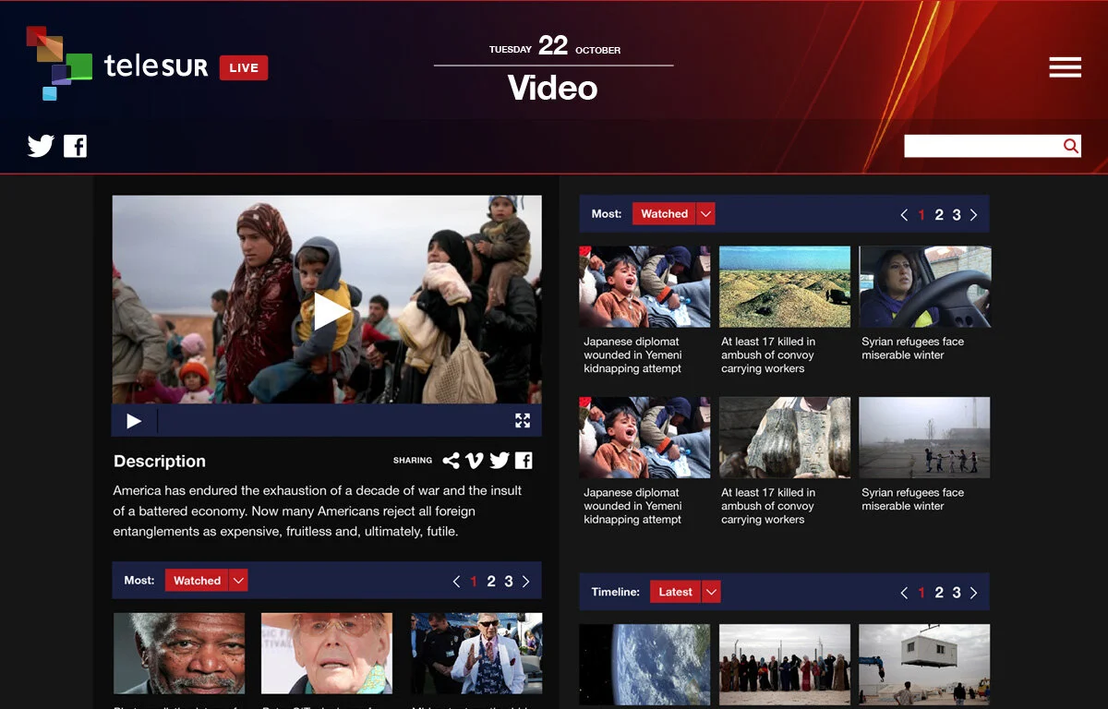Open stone sculpture video thumbnail
This screenshot has width=1108, height=709.
coord(785,438)
